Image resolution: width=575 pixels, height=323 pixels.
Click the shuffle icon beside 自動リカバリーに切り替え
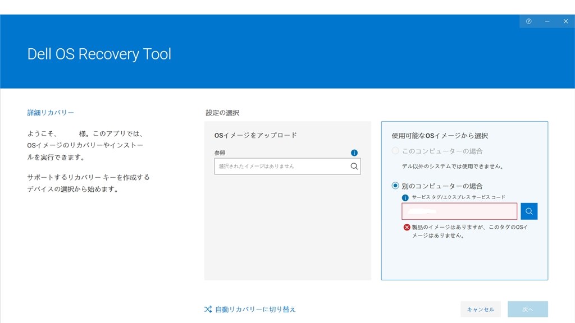[208, 310]
